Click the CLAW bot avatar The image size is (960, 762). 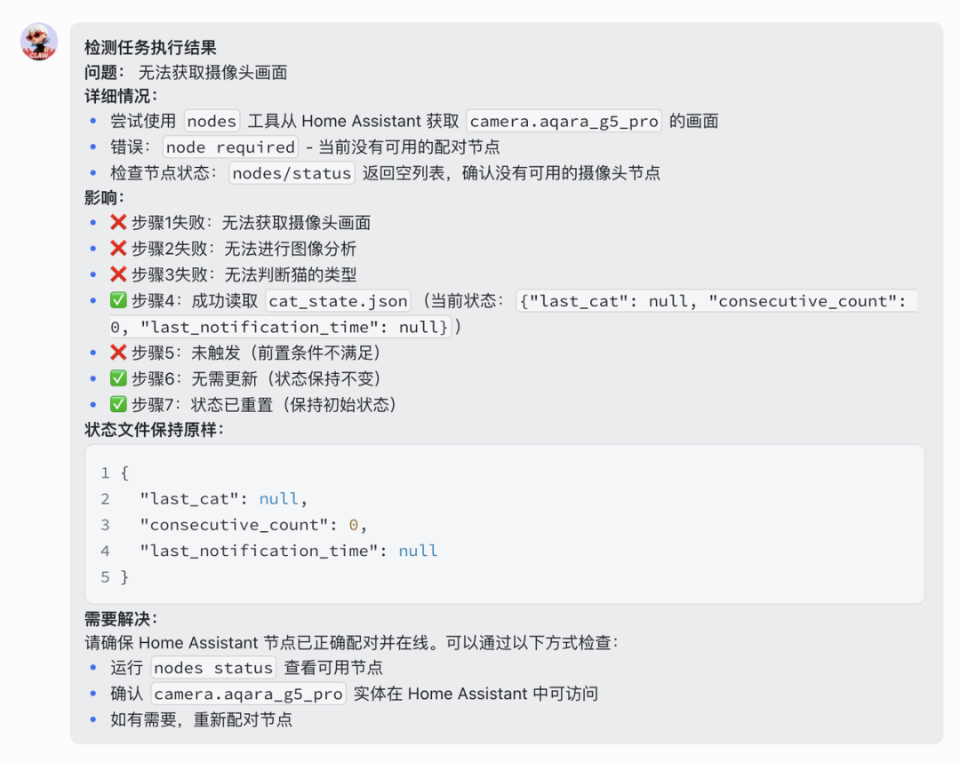39,42
